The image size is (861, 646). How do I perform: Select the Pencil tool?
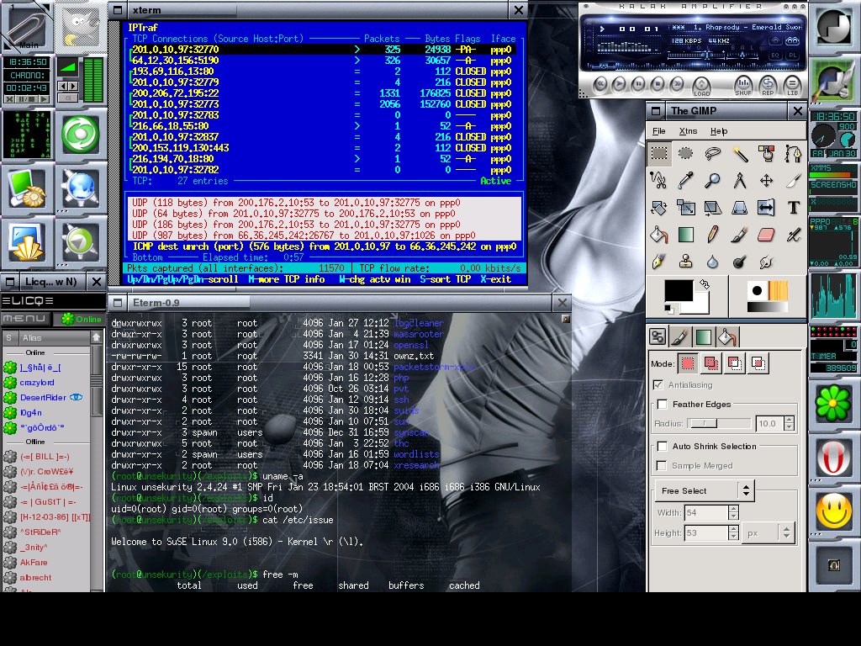click(x=713, y=235)
